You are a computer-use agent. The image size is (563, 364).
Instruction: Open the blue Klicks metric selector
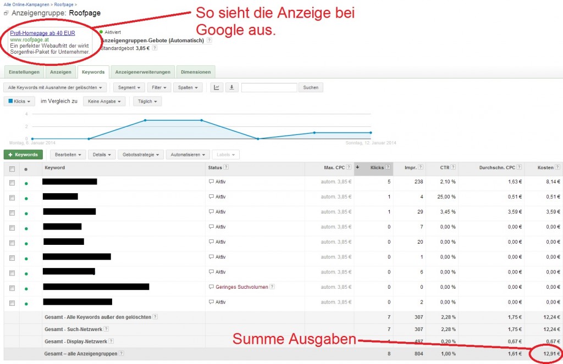(x=20, y=102)
